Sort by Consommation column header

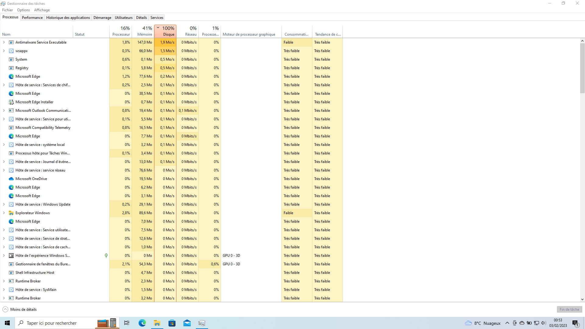tap(297, 31)
